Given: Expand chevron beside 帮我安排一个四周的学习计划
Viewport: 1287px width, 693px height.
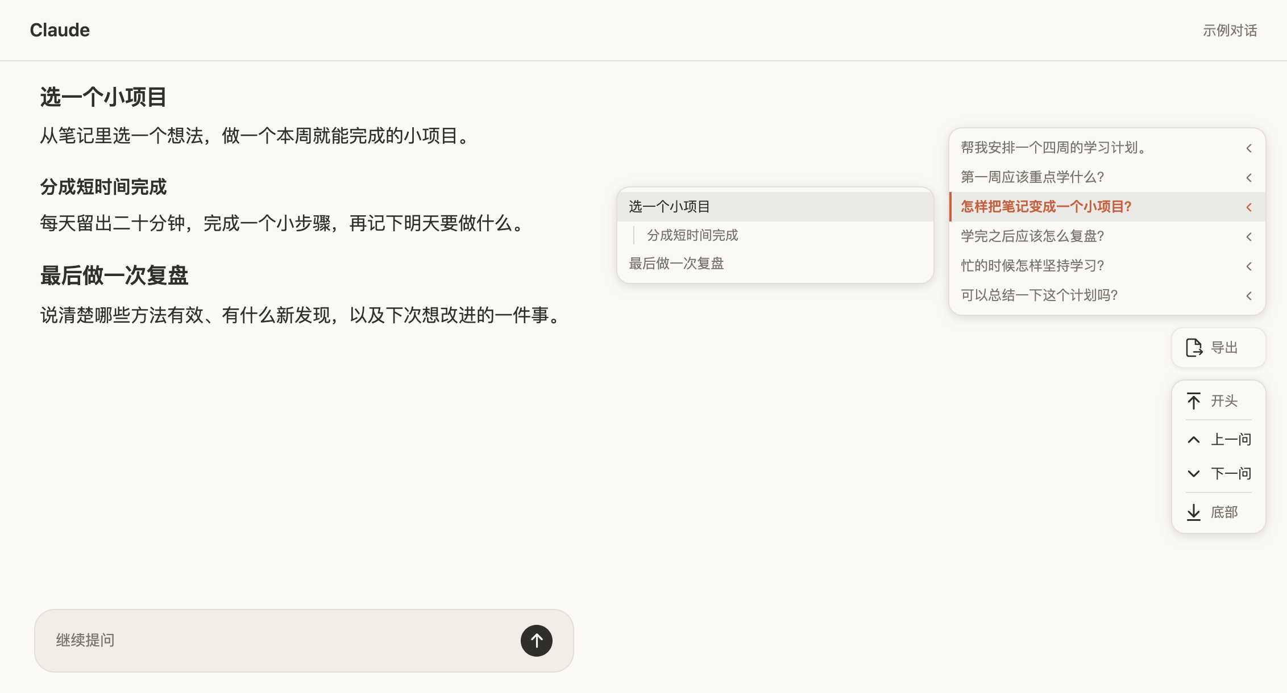Looking at the screenshot, I should click(1249, 148).
